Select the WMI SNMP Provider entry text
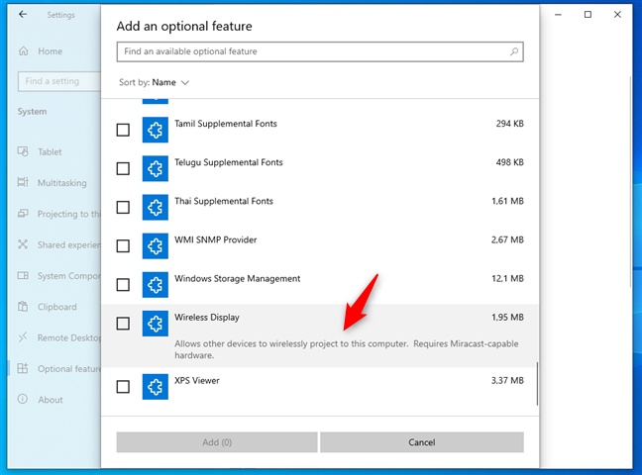The width and height of the screenshot is (642, 475). tap(216, 239)
